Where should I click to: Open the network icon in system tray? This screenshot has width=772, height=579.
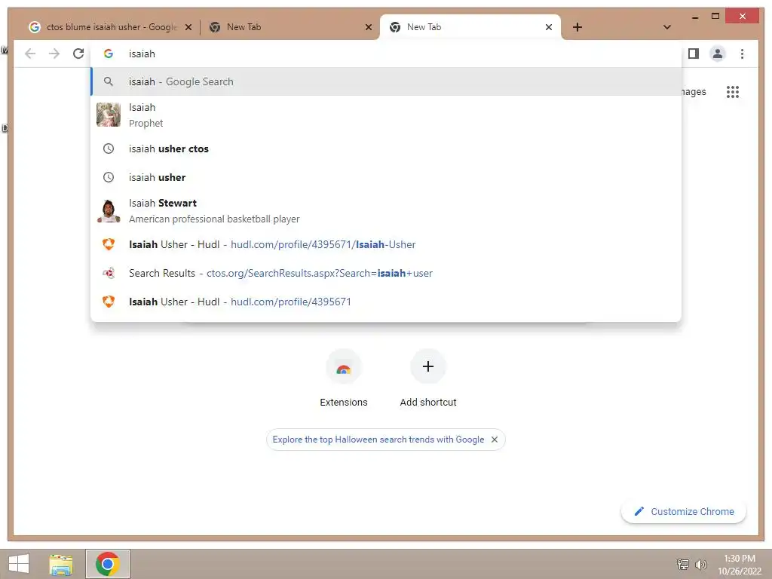pyautogui.click(x=683, y=564)
